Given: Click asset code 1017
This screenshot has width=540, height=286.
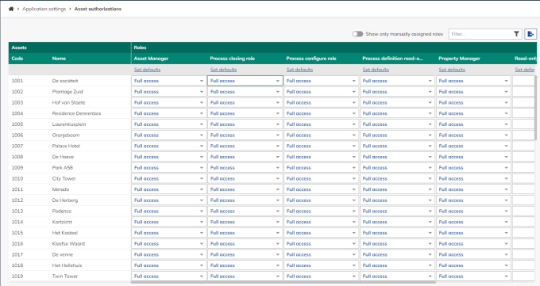Looking at the screenshot, I should coord(17,255).
